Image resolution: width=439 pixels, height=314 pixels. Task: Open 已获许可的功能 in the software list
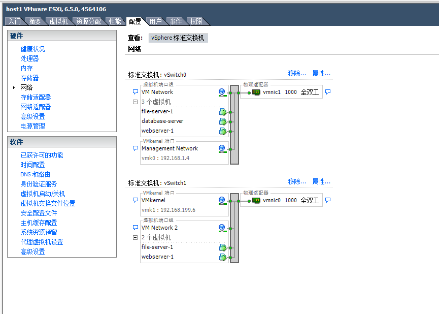pyautogui.click(x=42, y=155)
